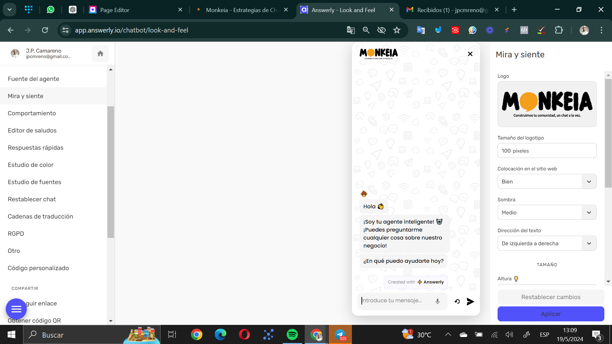612x344 pixels.
Task: Open the notification center icon
Action: 597,335
